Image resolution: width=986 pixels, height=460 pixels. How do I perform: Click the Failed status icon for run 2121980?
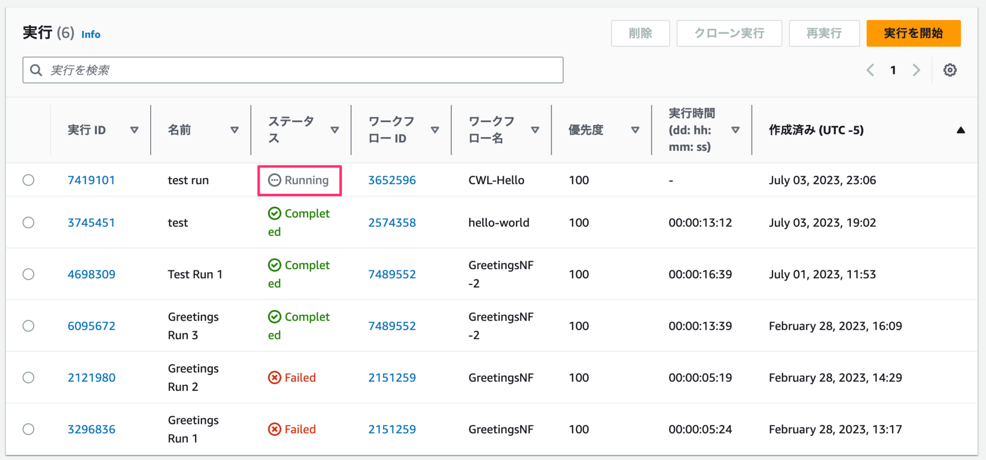pyautogui.click(x=274, y=378)
